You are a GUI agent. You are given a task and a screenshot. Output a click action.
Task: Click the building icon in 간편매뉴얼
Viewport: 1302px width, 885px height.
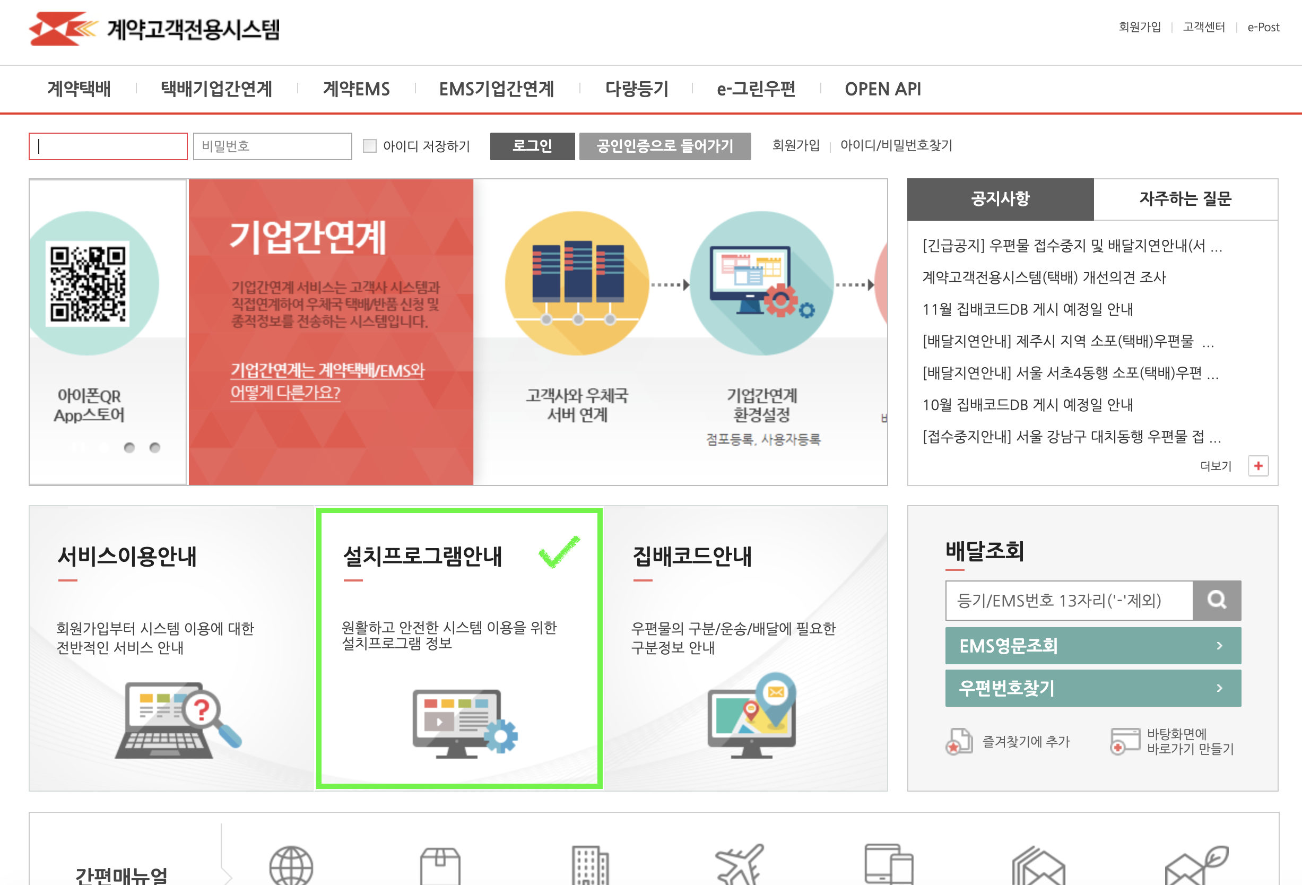590,865
